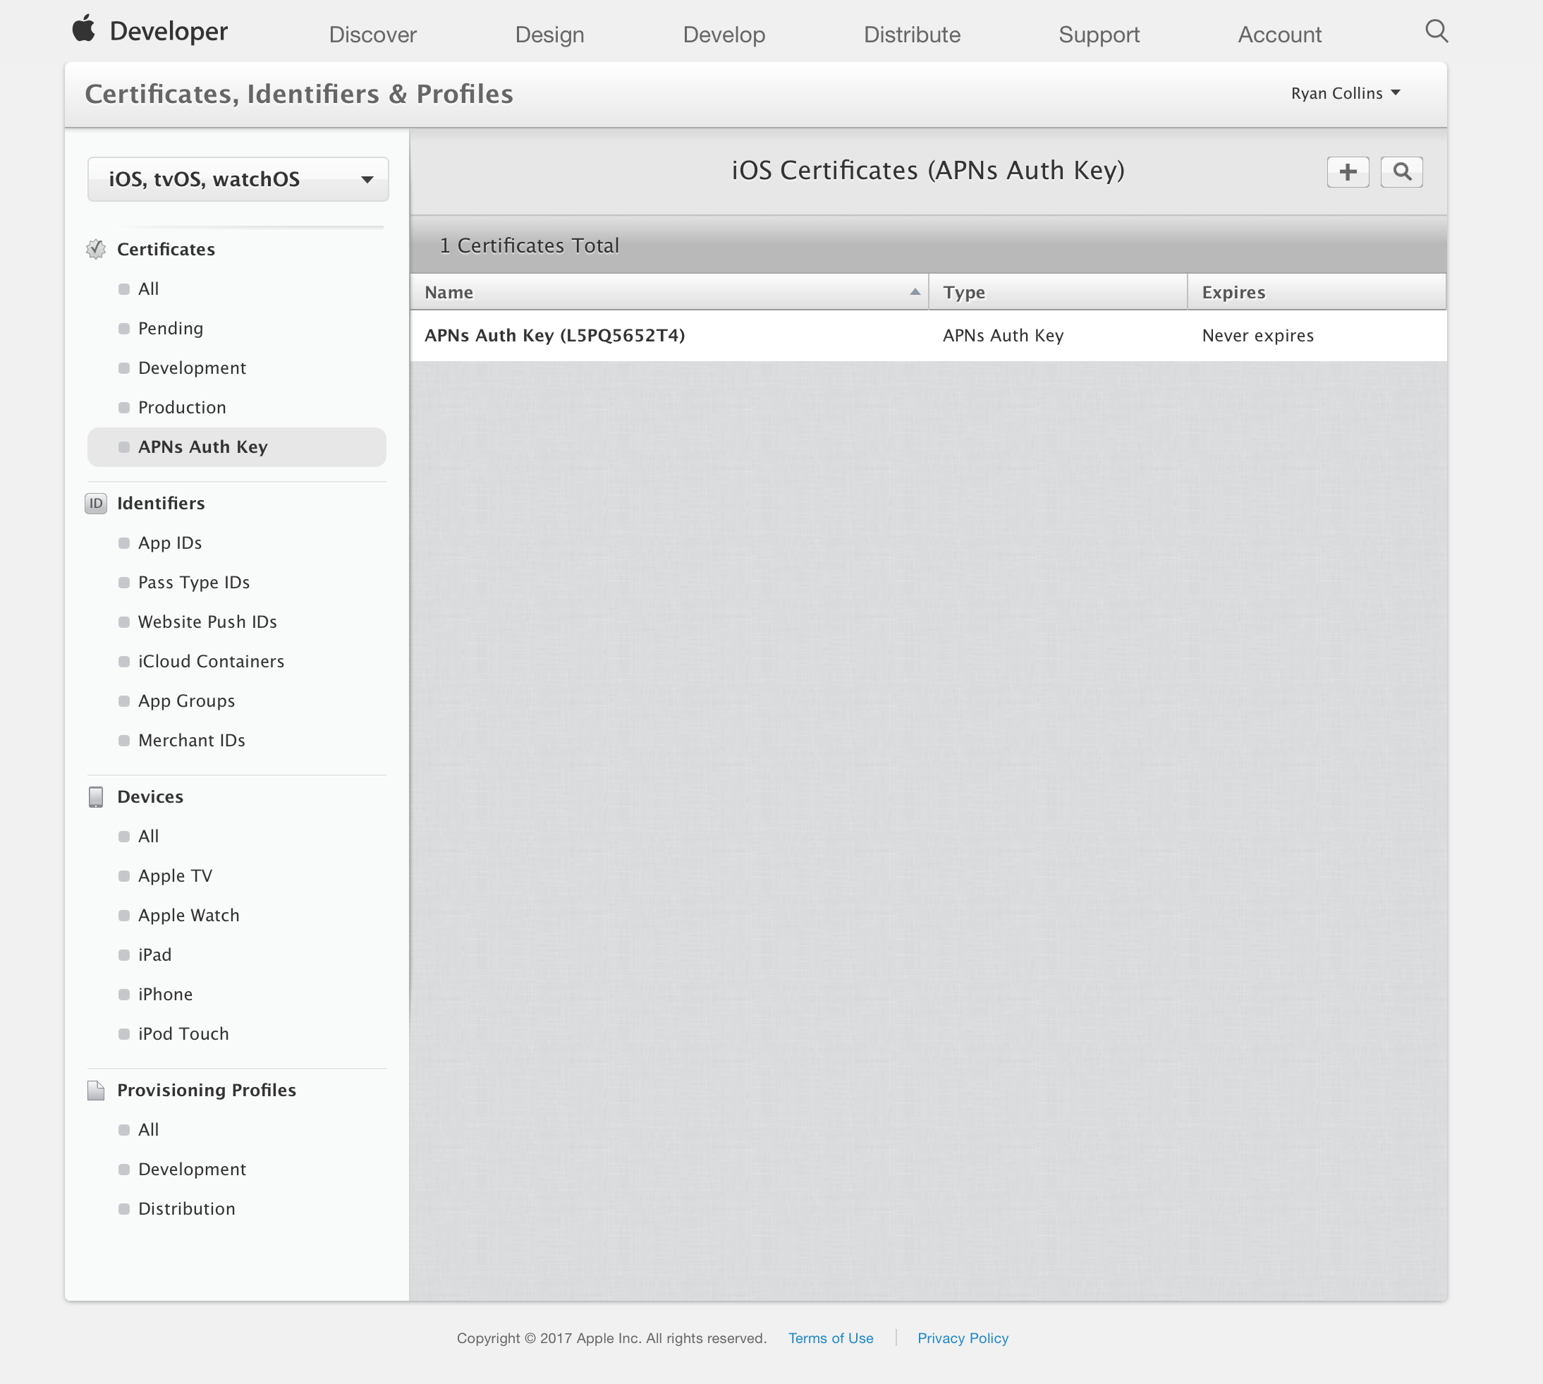Open Terms of Use link
This screenshot has height=1384, width=1543.
click(x=830, y=1338)
